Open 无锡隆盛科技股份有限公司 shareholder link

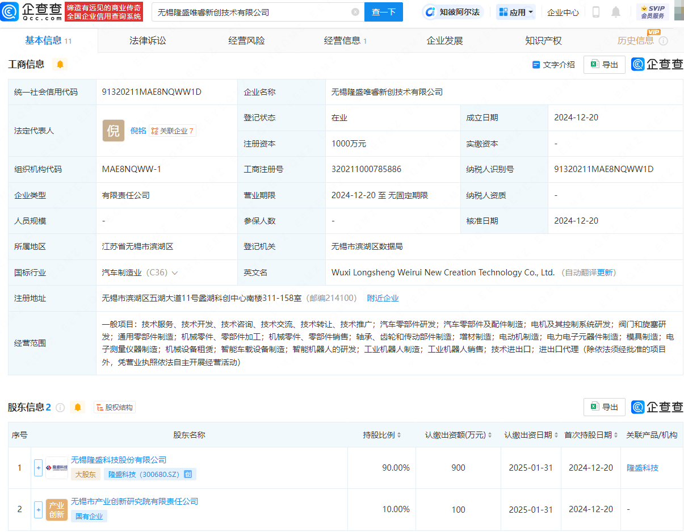click(x=119, y=460)
